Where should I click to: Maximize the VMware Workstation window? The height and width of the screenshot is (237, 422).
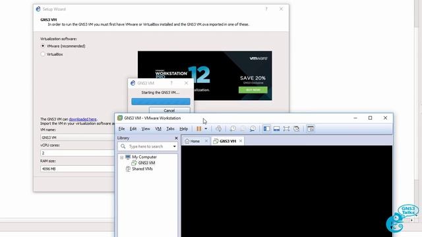371,118
